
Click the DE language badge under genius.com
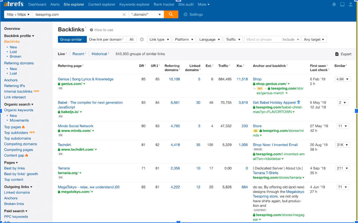(60, 88)
